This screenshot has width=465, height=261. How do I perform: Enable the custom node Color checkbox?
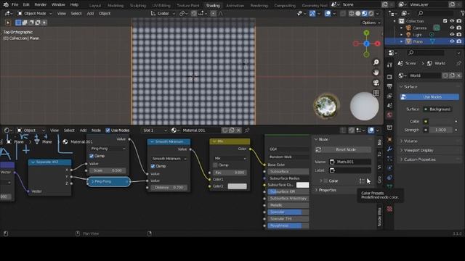pos(325,181)
